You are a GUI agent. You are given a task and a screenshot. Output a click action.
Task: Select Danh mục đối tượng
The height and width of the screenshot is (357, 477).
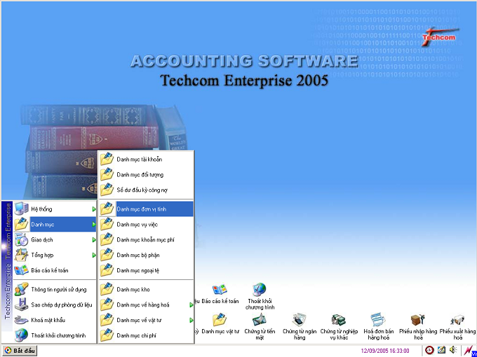coord(147,175)
